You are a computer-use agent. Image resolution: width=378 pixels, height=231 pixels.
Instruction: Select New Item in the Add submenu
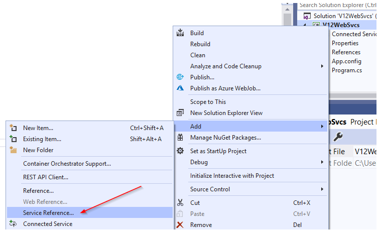point(38,128)
